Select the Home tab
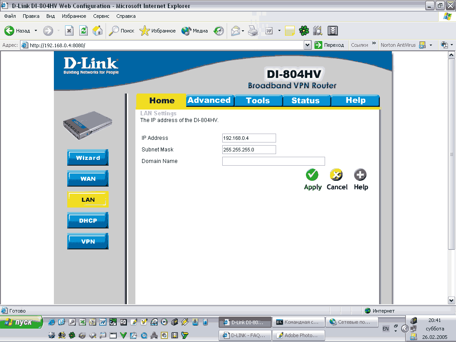This screenshot has width=456, height=342. pos(161,100)
